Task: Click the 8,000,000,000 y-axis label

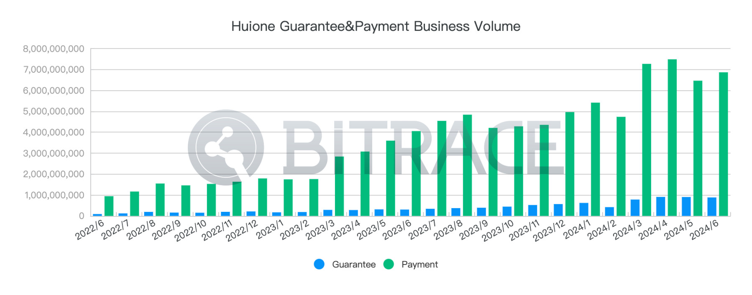Action: tap(54, 49)
